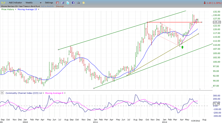Open the Settings menu
The image size is (222, 123).
tap(49, 2)
